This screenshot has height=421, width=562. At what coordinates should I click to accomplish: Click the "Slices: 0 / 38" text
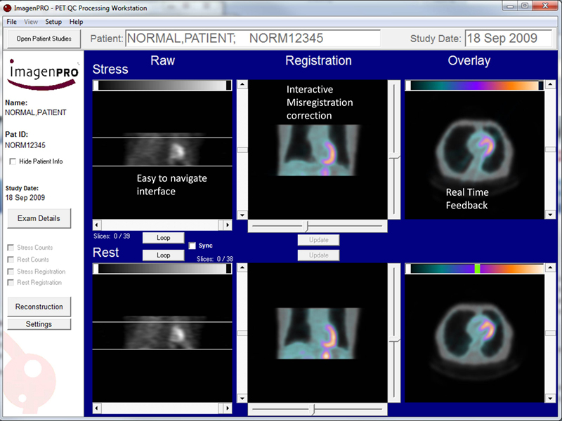coord(215,259)
